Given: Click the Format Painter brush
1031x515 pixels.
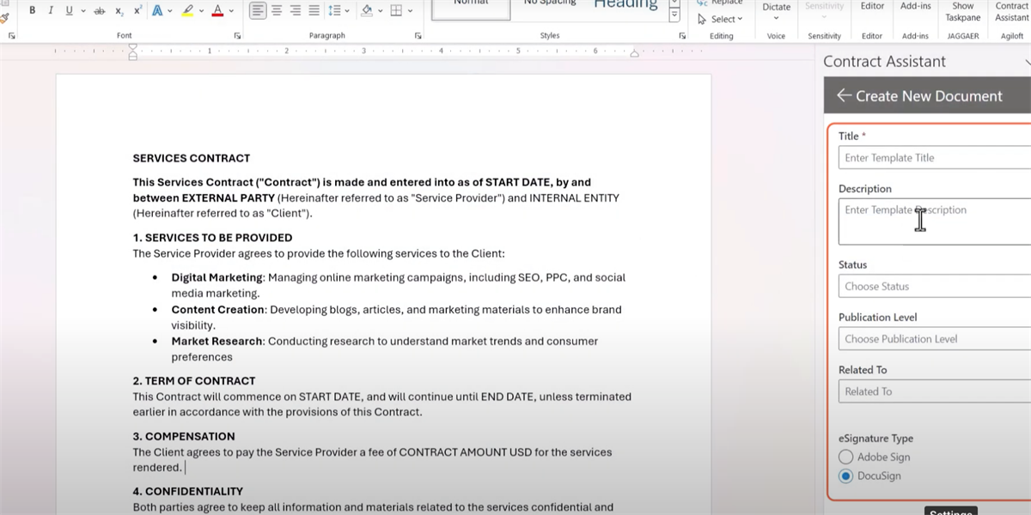Looking at the screenshot, I should point(3,17).
